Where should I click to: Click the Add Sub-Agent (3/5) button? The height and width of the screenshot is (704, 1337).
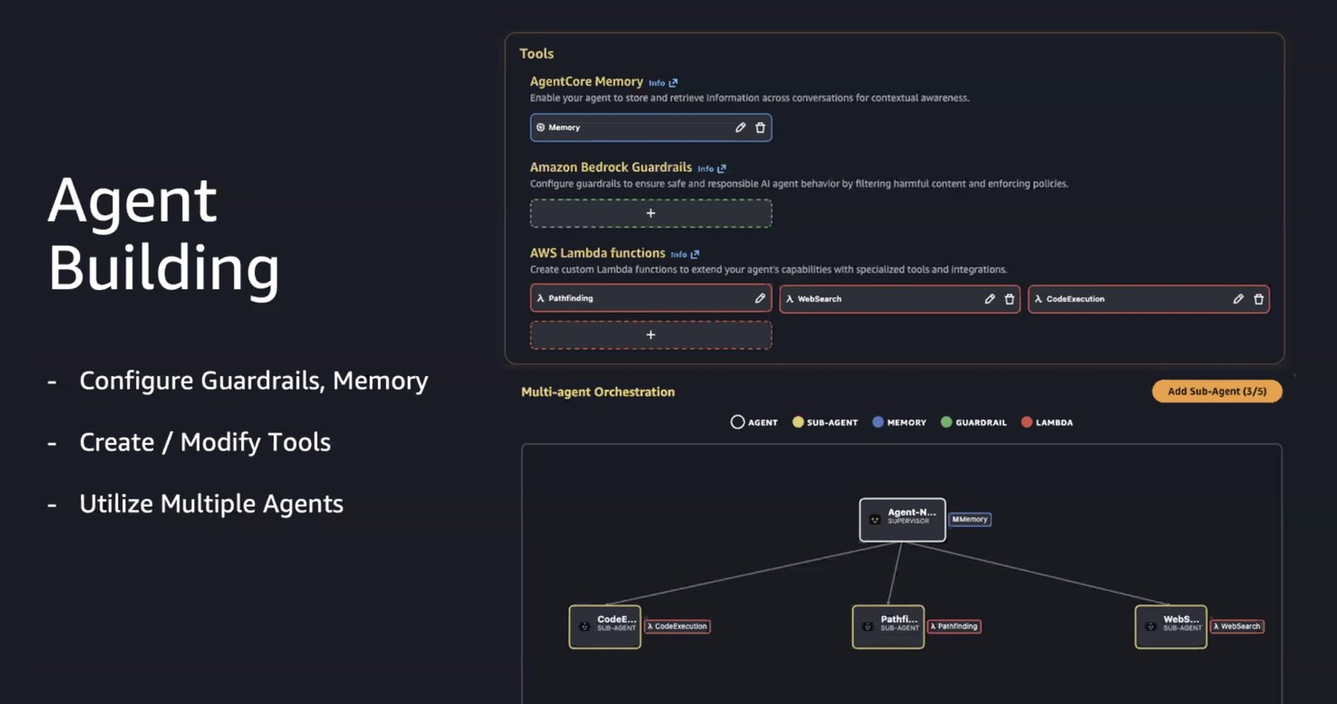tap(1217, 391)
